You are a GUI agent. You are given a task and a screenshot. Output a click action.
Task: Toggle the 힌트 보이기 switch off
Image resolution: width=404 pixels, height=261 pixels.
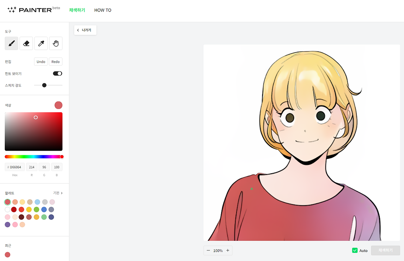(x=57, y=73)
